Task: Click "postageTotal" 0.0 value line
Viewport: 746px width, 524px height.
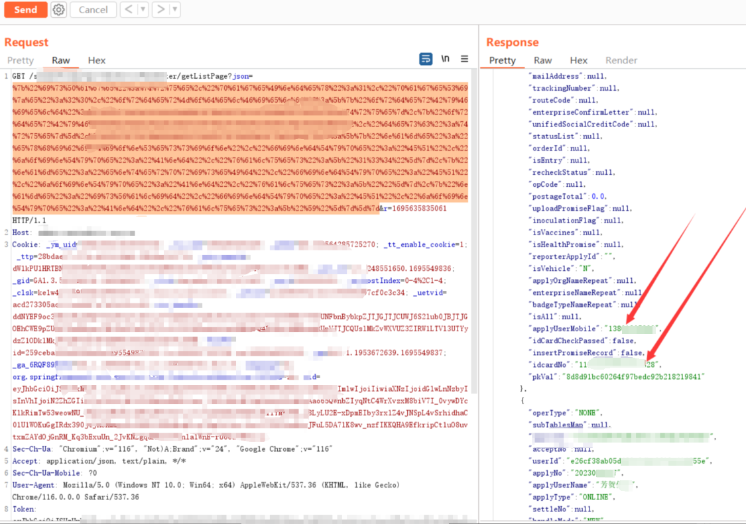Action: (568, 196)
